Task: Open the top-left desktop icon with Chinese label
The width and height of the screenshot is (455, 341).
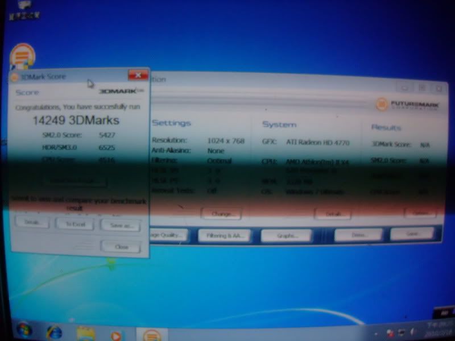Action: 24,9
